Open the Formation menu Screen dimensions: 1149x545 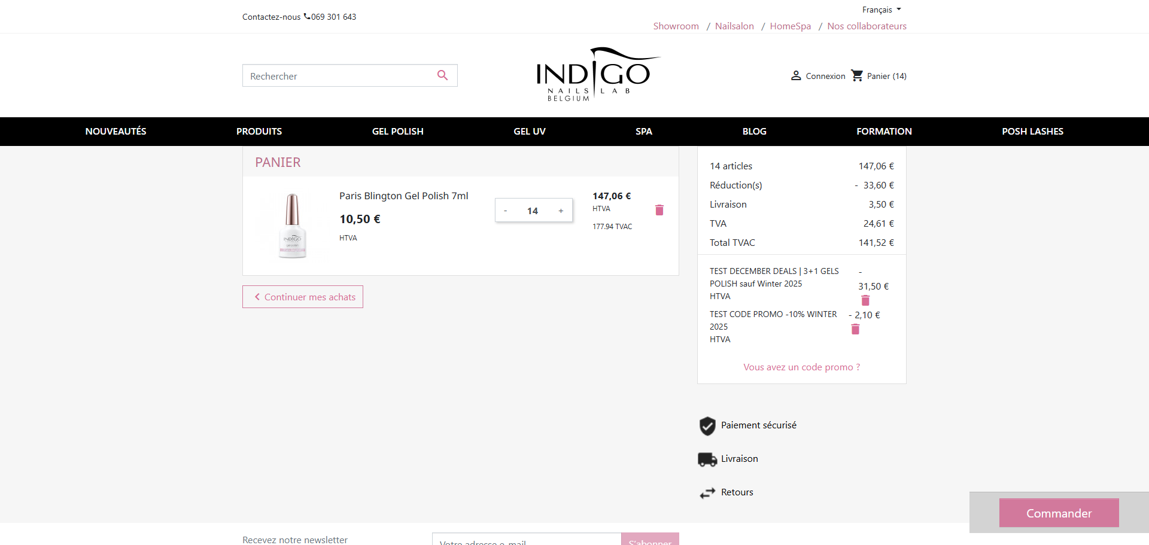(884, 132)
